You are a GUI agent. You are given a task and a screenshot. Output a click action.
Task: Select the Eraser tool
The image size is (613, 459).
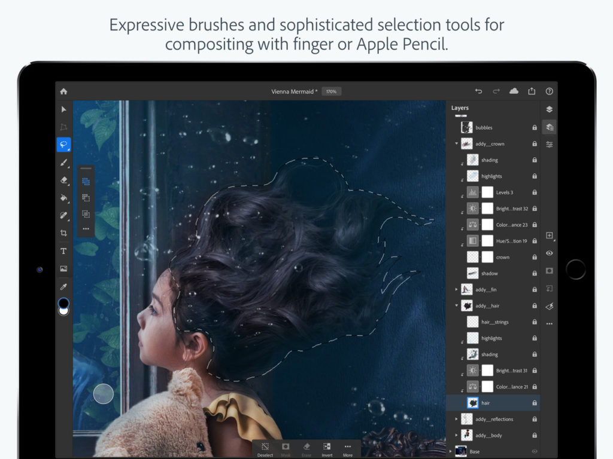63,180
